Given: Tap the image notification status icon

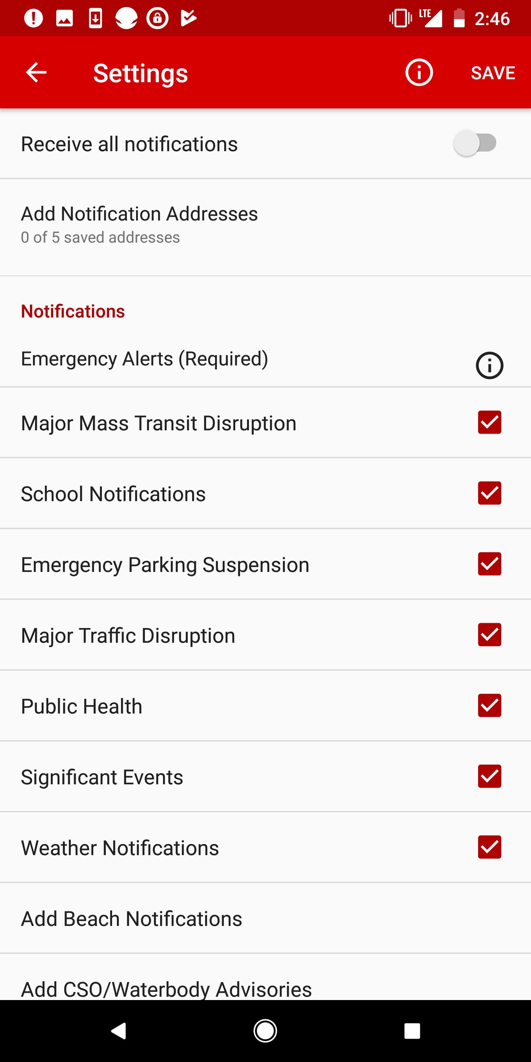Looking at the screenshot, I should click(64, 18).
